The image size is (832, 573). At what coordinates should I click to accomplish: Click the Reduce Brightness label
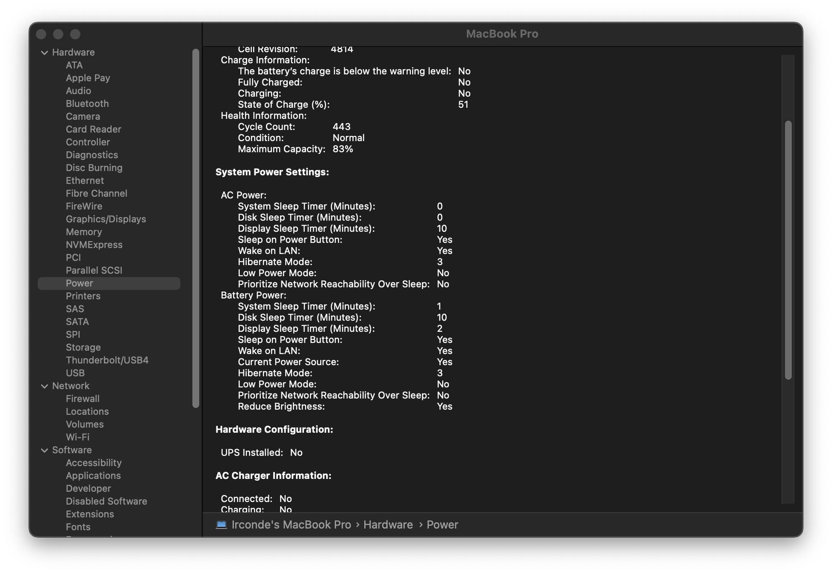tap(281, 406)
